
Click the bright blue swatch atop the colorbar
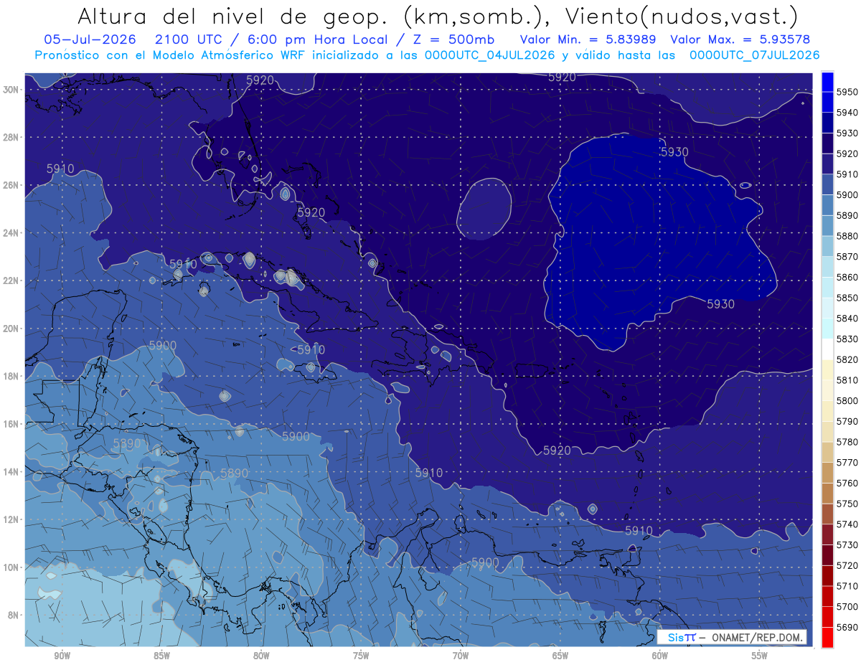click(827, 82)
